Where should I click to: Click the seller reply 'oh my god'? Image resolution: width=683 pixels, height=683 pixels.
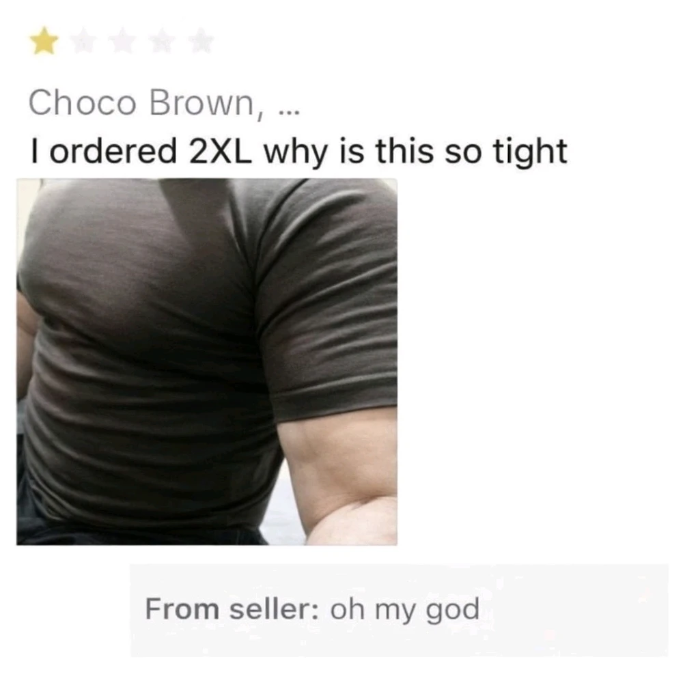click(x=405, y=610)
